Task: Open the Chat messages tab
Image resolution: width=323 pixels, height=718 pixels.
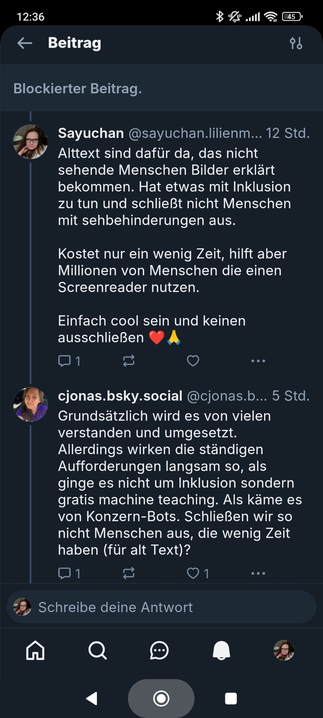Action: 159,650
